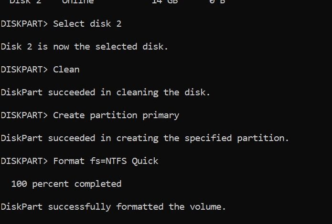This screenshot has height=224, width=332.
Task: Click the word "Format" in the format command
Action: tap(68, 161)
